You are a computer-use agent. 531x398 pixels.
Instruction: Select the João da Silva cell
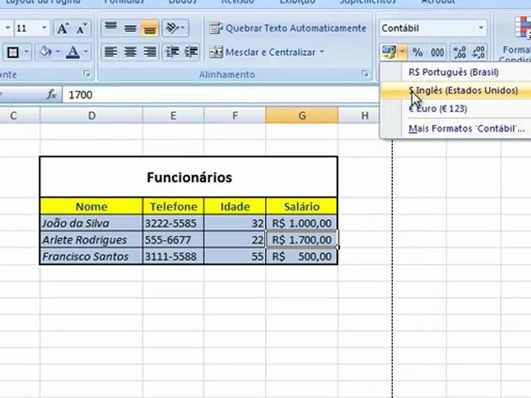point(91,223)
